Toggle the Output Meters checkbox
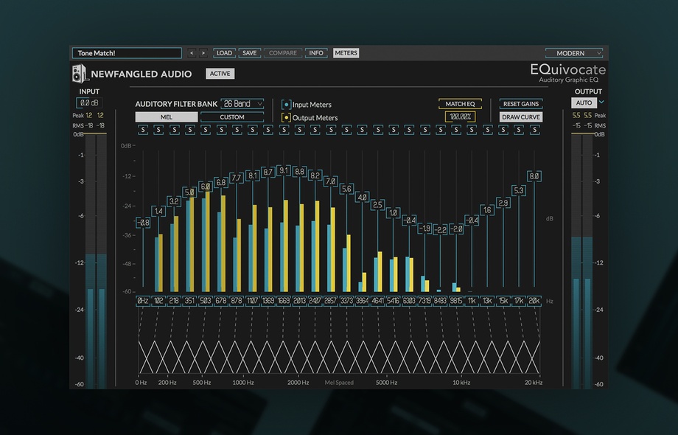This screenshot has width=678, height=435. [287, 117]
